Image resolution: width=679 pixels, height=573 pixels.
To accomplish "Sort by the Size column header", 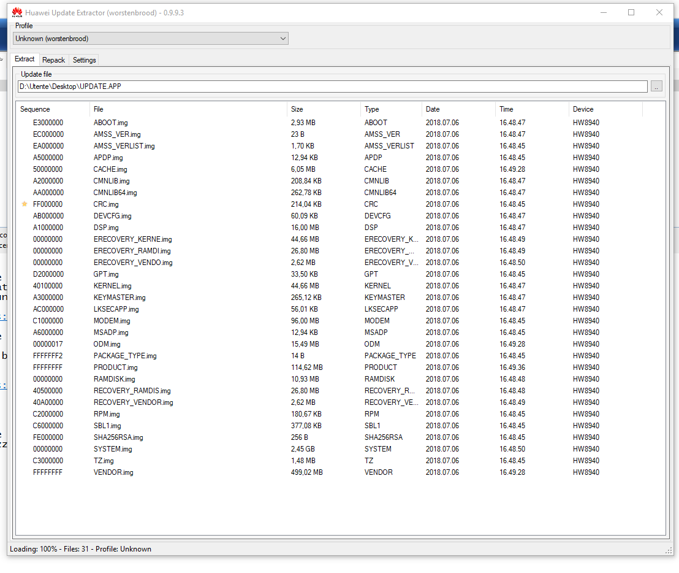I will pos(324,109).
